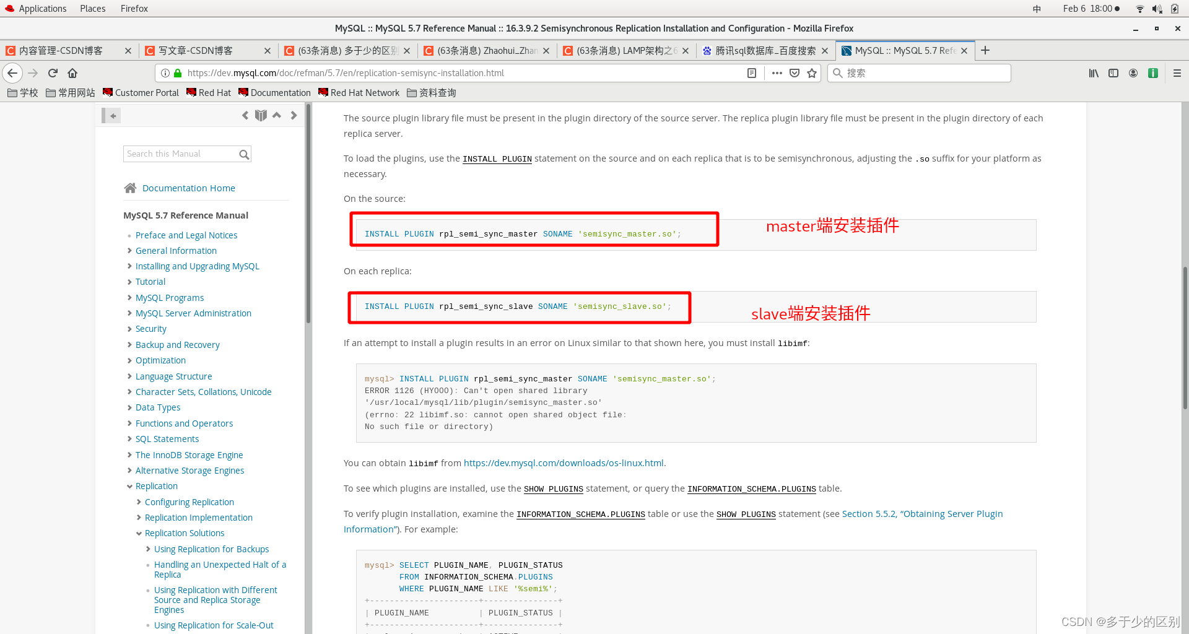Open the Wi-Fi network icon in top bar
Screen dimensions: 1189x634
tap(1139, 9)
